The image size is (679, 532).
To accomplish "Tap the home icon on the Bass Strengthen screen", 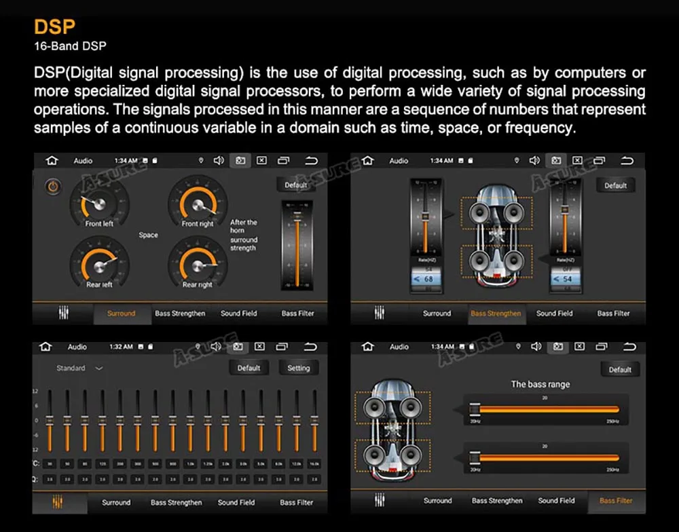I will click(x=367, y=161).
